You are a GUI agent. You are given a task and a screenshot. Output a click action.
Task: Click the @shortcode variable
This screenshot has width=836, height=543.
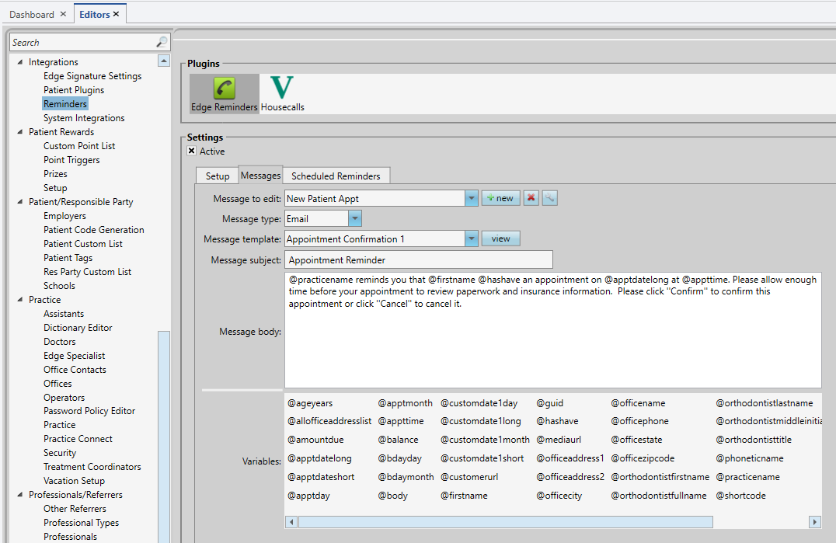point(740,496)
